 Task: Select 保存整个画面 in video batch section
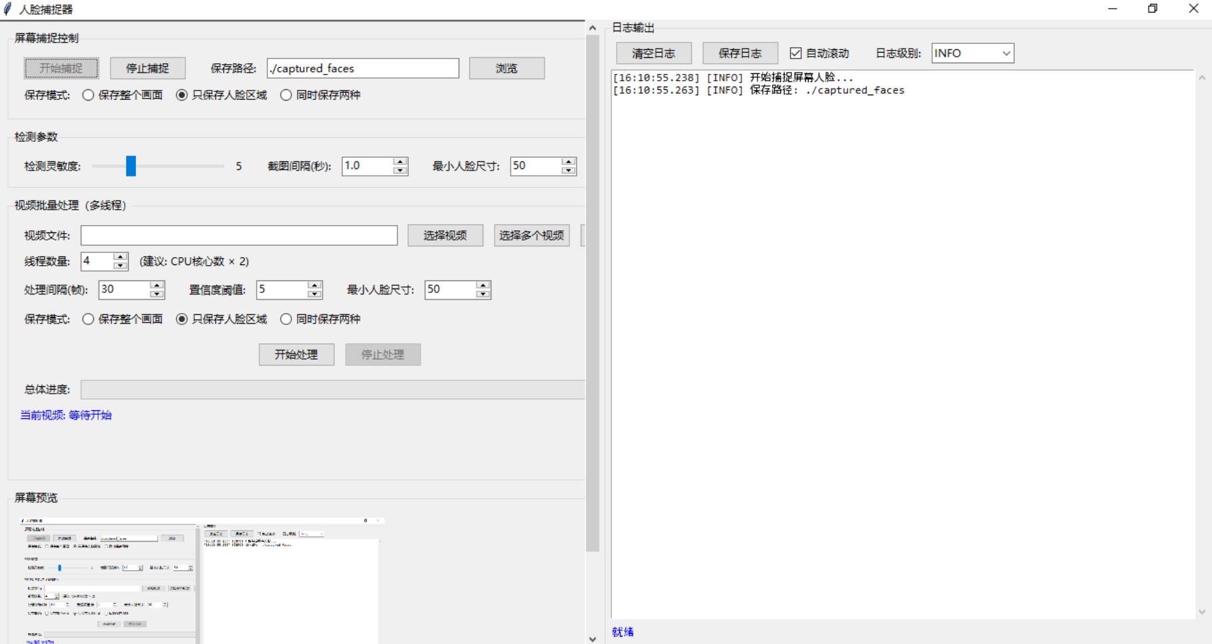[x=89, y=319]
